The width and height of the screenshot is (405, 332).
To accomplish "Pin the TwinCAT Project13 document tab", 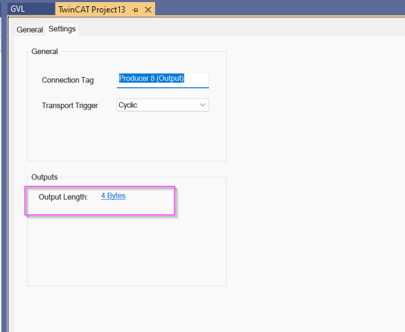I will click(x=135, y=10).
